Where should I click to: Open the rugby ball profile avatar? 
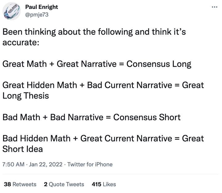tap(12, 11)
